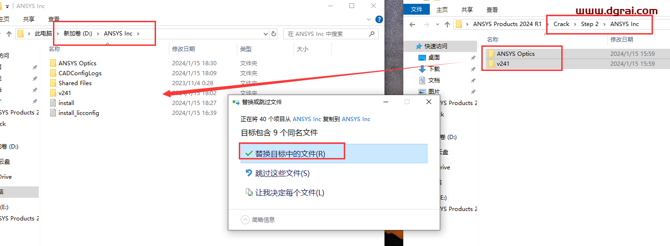The image size is (670, 246).
Task: Select the CADConfigLogs folder icon
Action: [x=53, y=73]
